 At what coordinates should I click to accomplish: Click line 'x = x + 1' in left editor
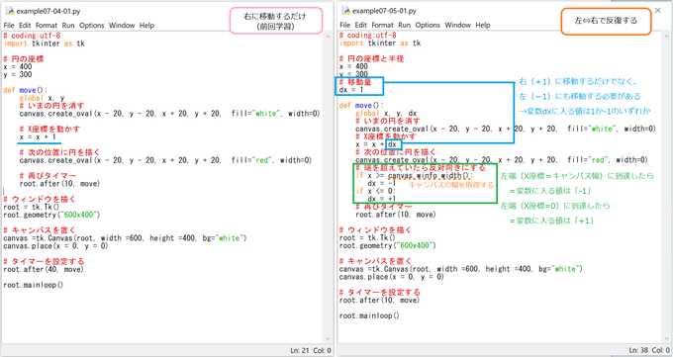click(38, 136)
